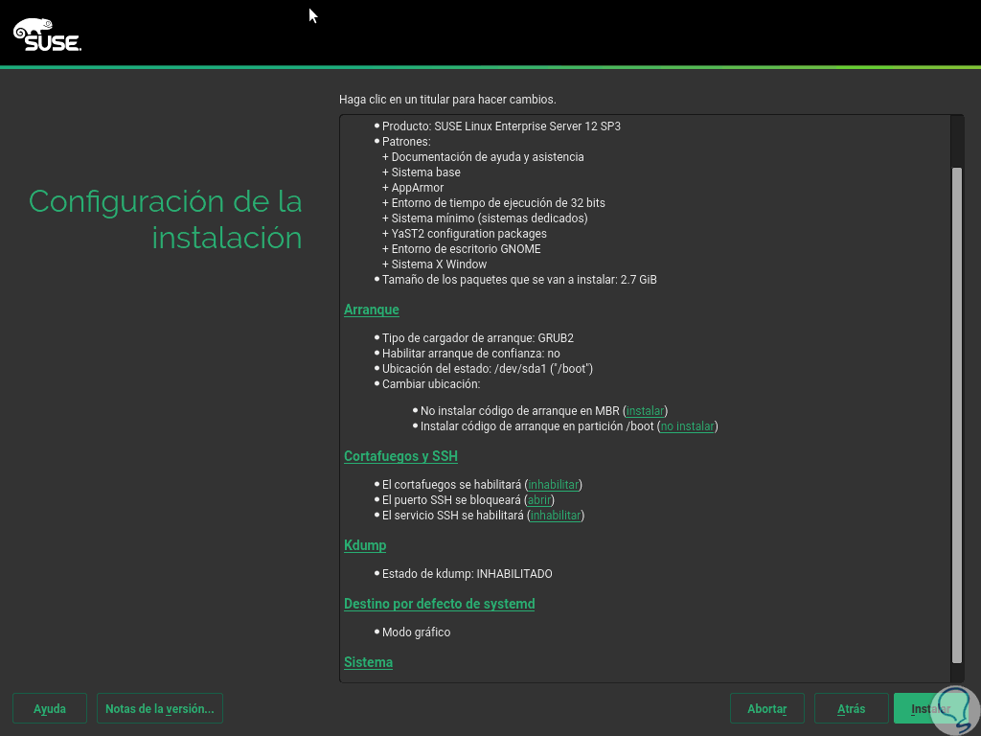Click '+ AppArmor' pattern entry

413,188
